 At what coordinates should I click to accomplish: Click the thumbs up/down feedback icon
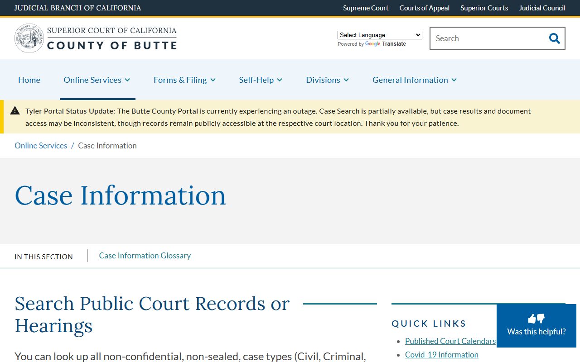(536, 319)
